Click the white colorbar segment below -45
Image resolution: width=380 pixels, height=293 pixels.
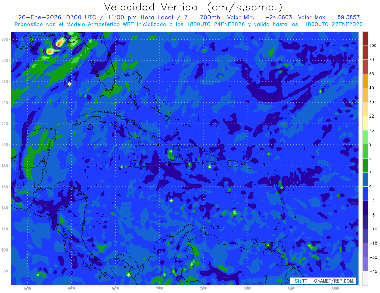(x=365, y=278)
